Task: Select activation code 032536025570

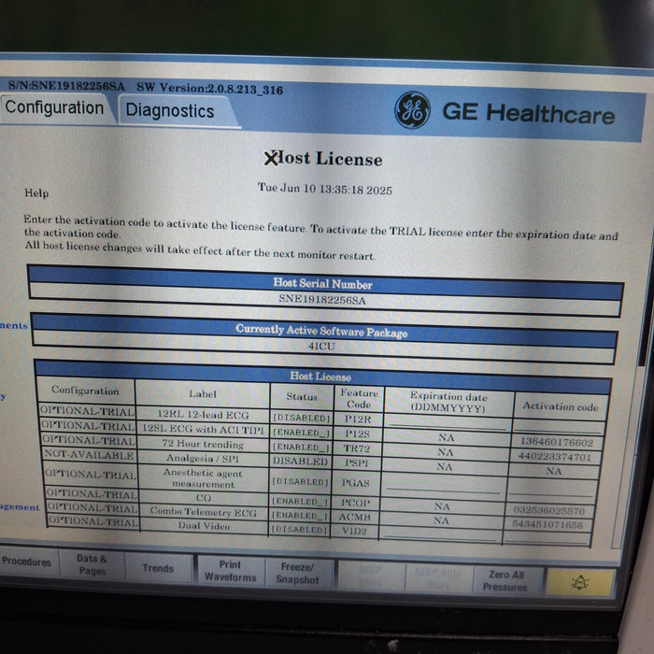Action: (549, 510)
